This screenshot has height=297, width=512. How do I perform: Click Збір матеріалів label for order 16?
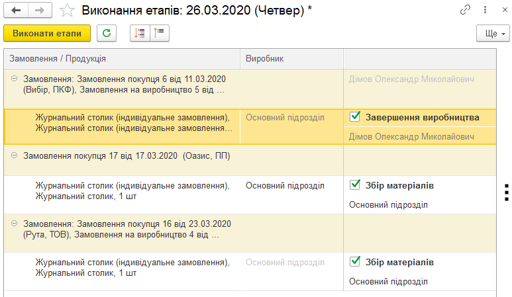[x=399, y=263]
